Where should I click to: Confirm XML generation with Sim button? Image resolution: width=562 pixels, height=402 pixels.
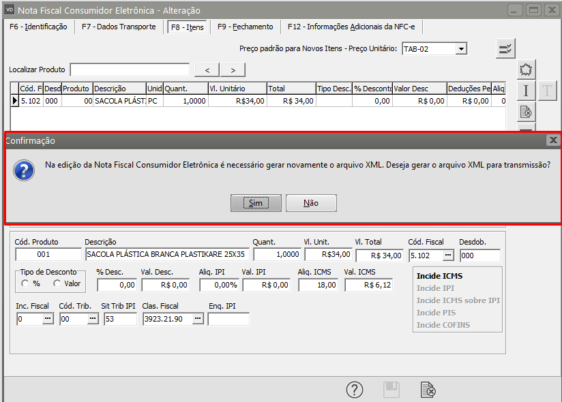[x=256, y=203]
